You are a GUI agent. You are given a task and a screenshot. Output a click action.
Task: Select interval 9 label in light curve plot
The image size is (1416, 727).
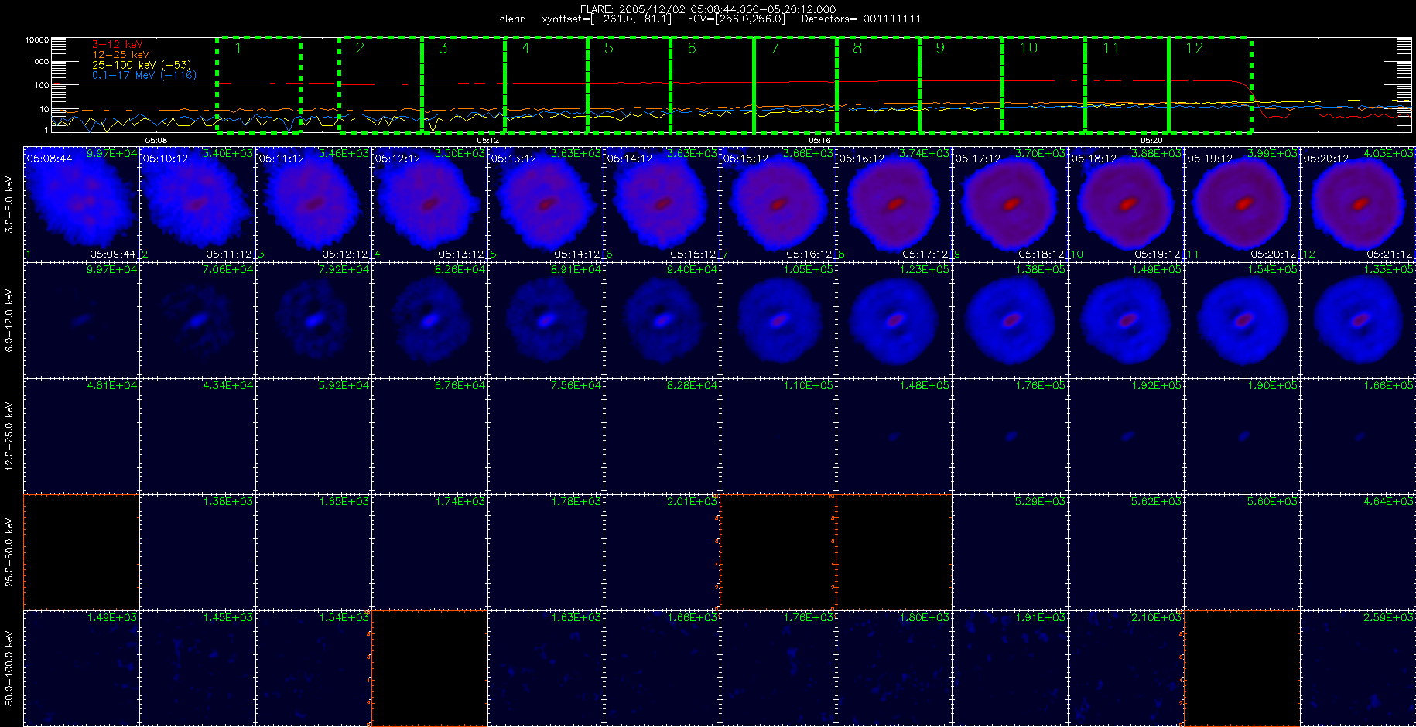pos(940,49)
